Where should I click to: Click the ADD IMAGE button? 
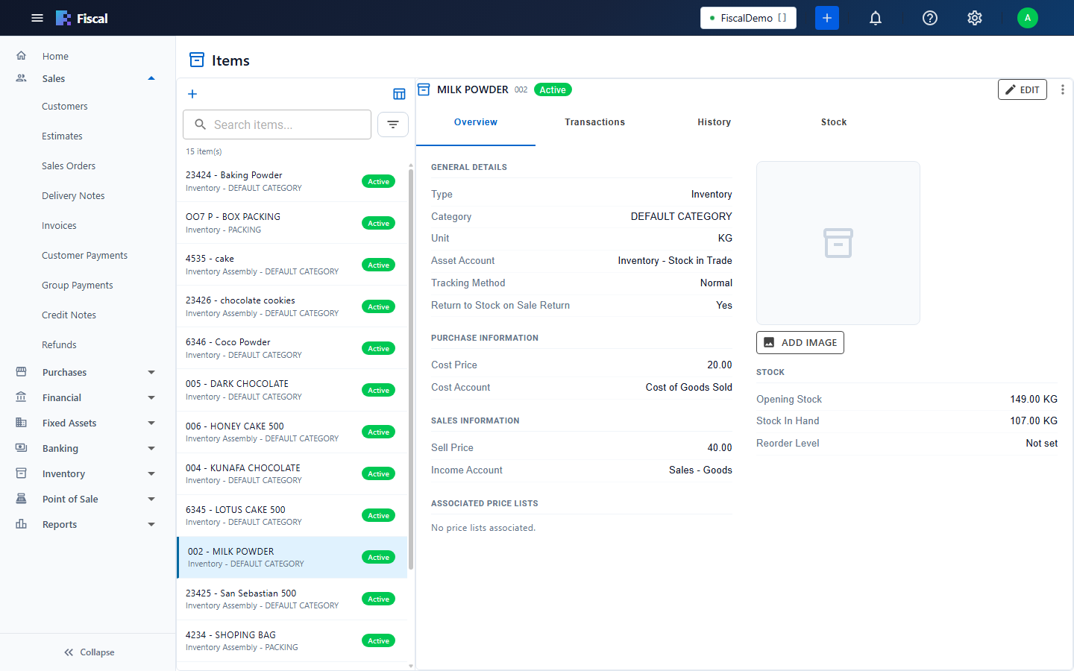(800, 342)
